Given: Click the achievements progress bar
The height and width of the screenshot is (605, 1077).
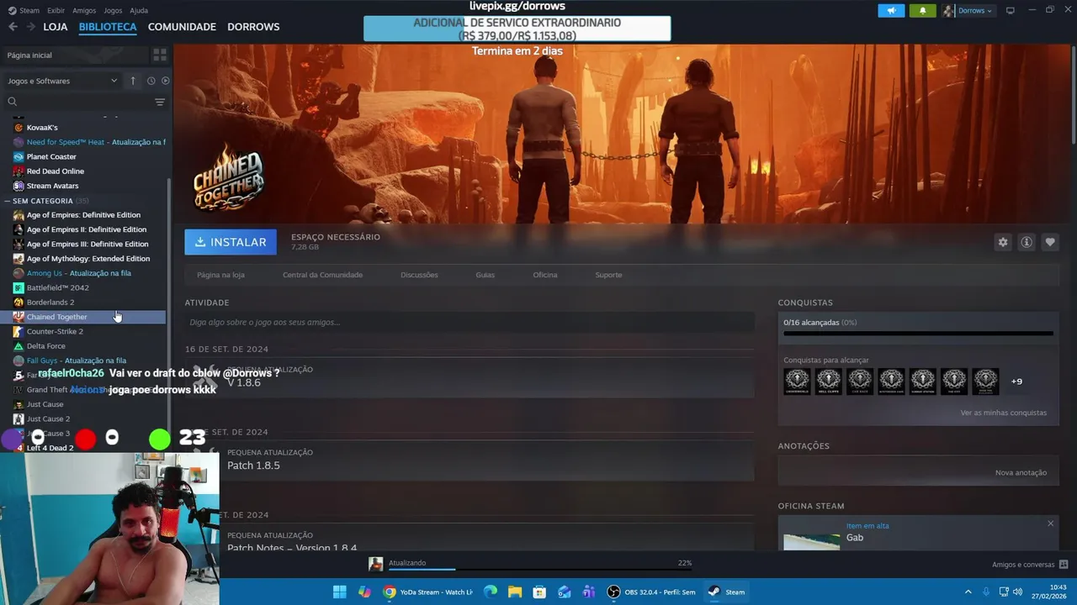Looking at the screenshot, I should [x=918, y=334].
